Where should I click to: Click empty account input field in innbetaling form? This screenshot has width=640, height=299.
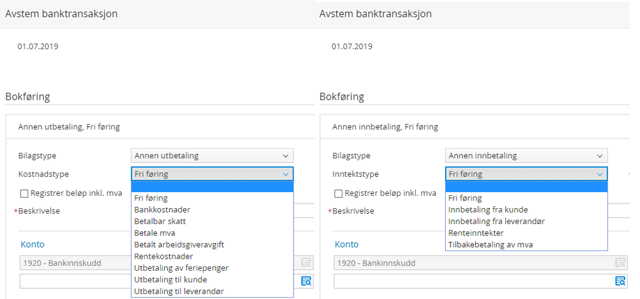(473, 281)
